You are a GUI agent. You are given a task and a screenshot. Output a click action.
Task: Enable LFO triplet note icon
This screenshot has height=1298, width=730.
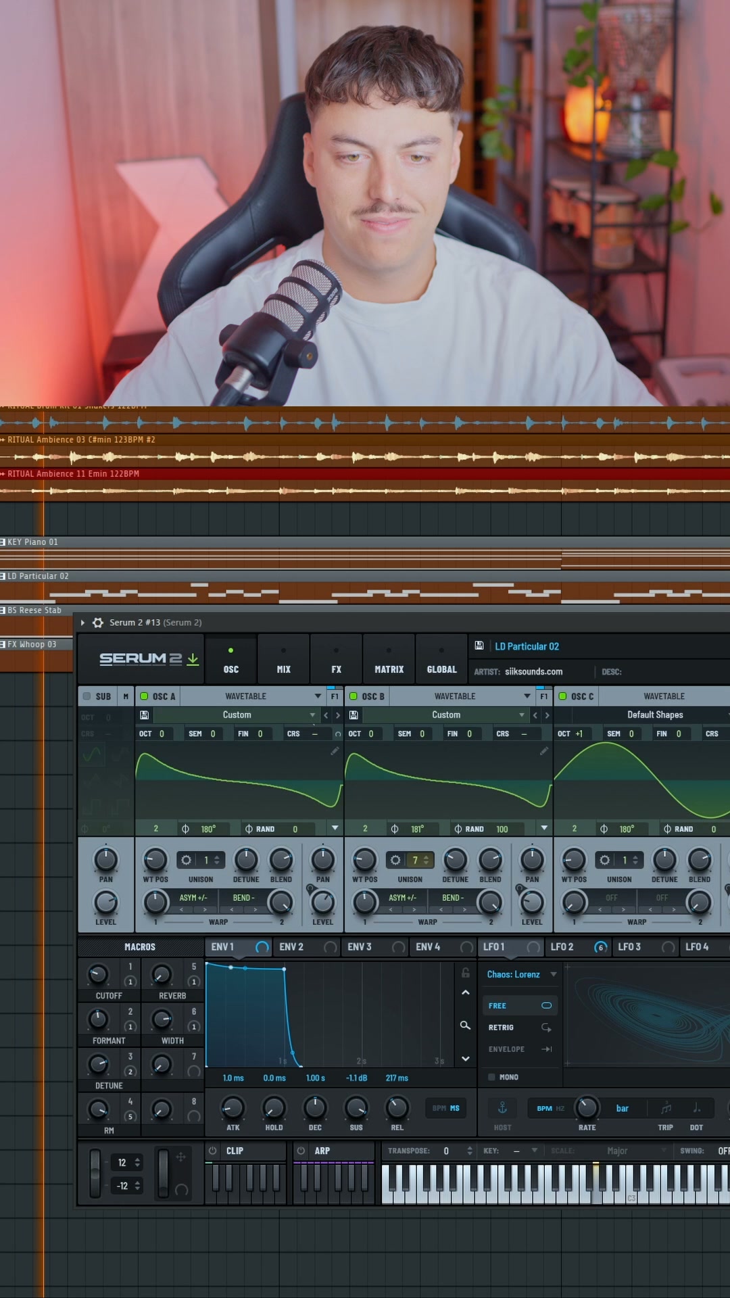[666, 1108]
